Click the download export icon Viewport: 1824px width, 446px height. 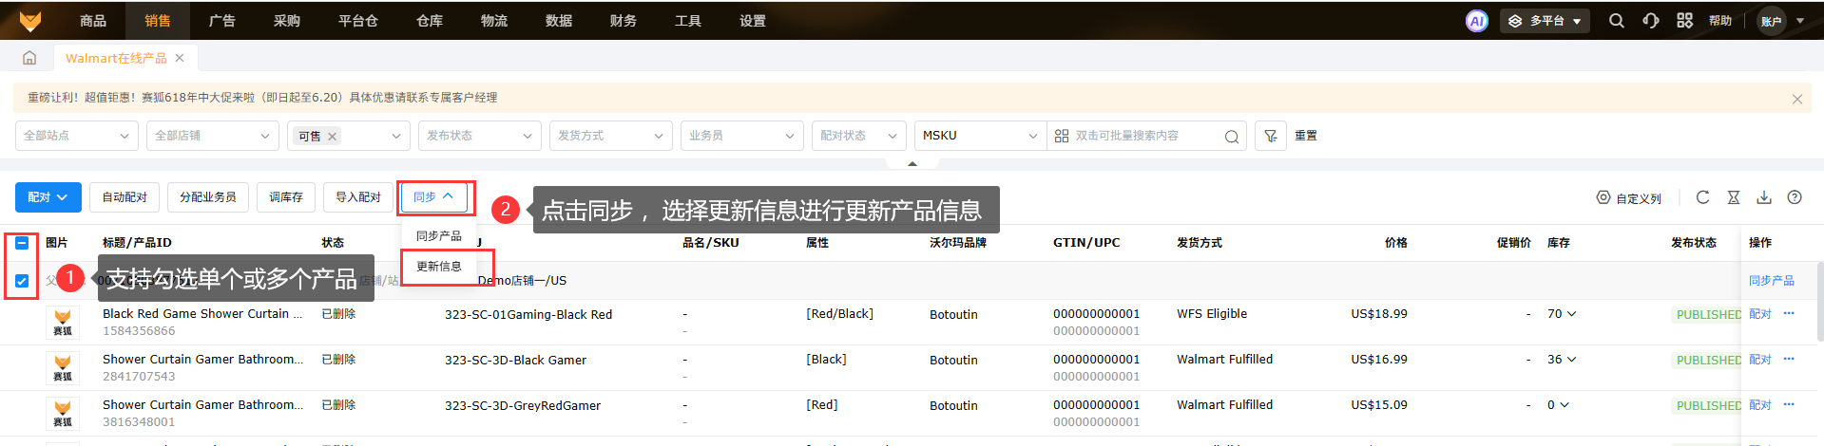pos(1764,197)
